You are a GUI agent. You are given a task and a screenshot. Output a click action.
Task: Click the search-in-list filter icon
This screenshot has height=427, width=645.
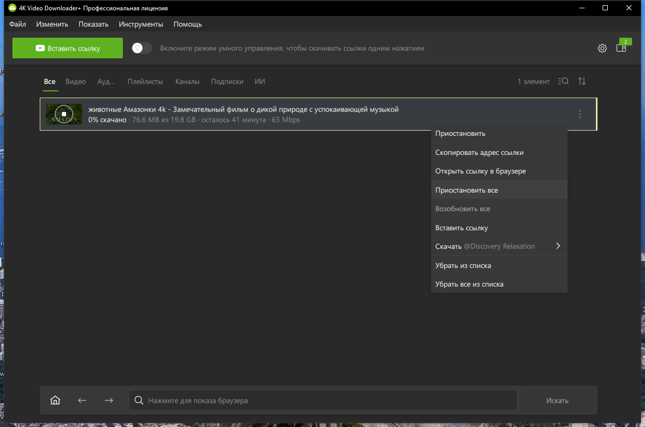(x=563, y=81)
